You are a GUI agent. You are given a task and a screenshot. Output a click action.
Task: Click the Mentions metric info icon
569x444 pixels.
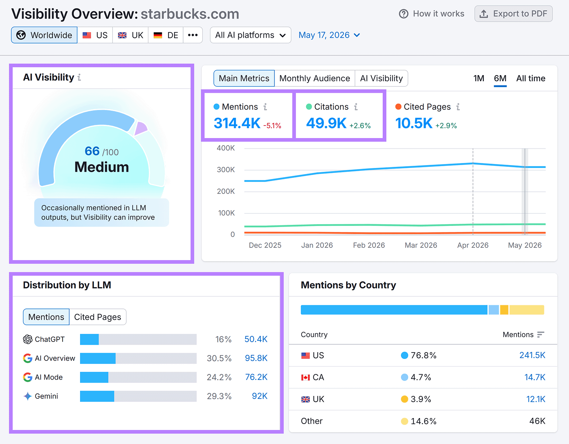265,107
